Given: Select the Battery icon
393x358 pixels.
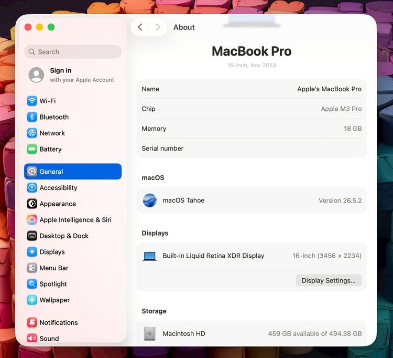Looking at the screenshot, I should pos(32,149).
